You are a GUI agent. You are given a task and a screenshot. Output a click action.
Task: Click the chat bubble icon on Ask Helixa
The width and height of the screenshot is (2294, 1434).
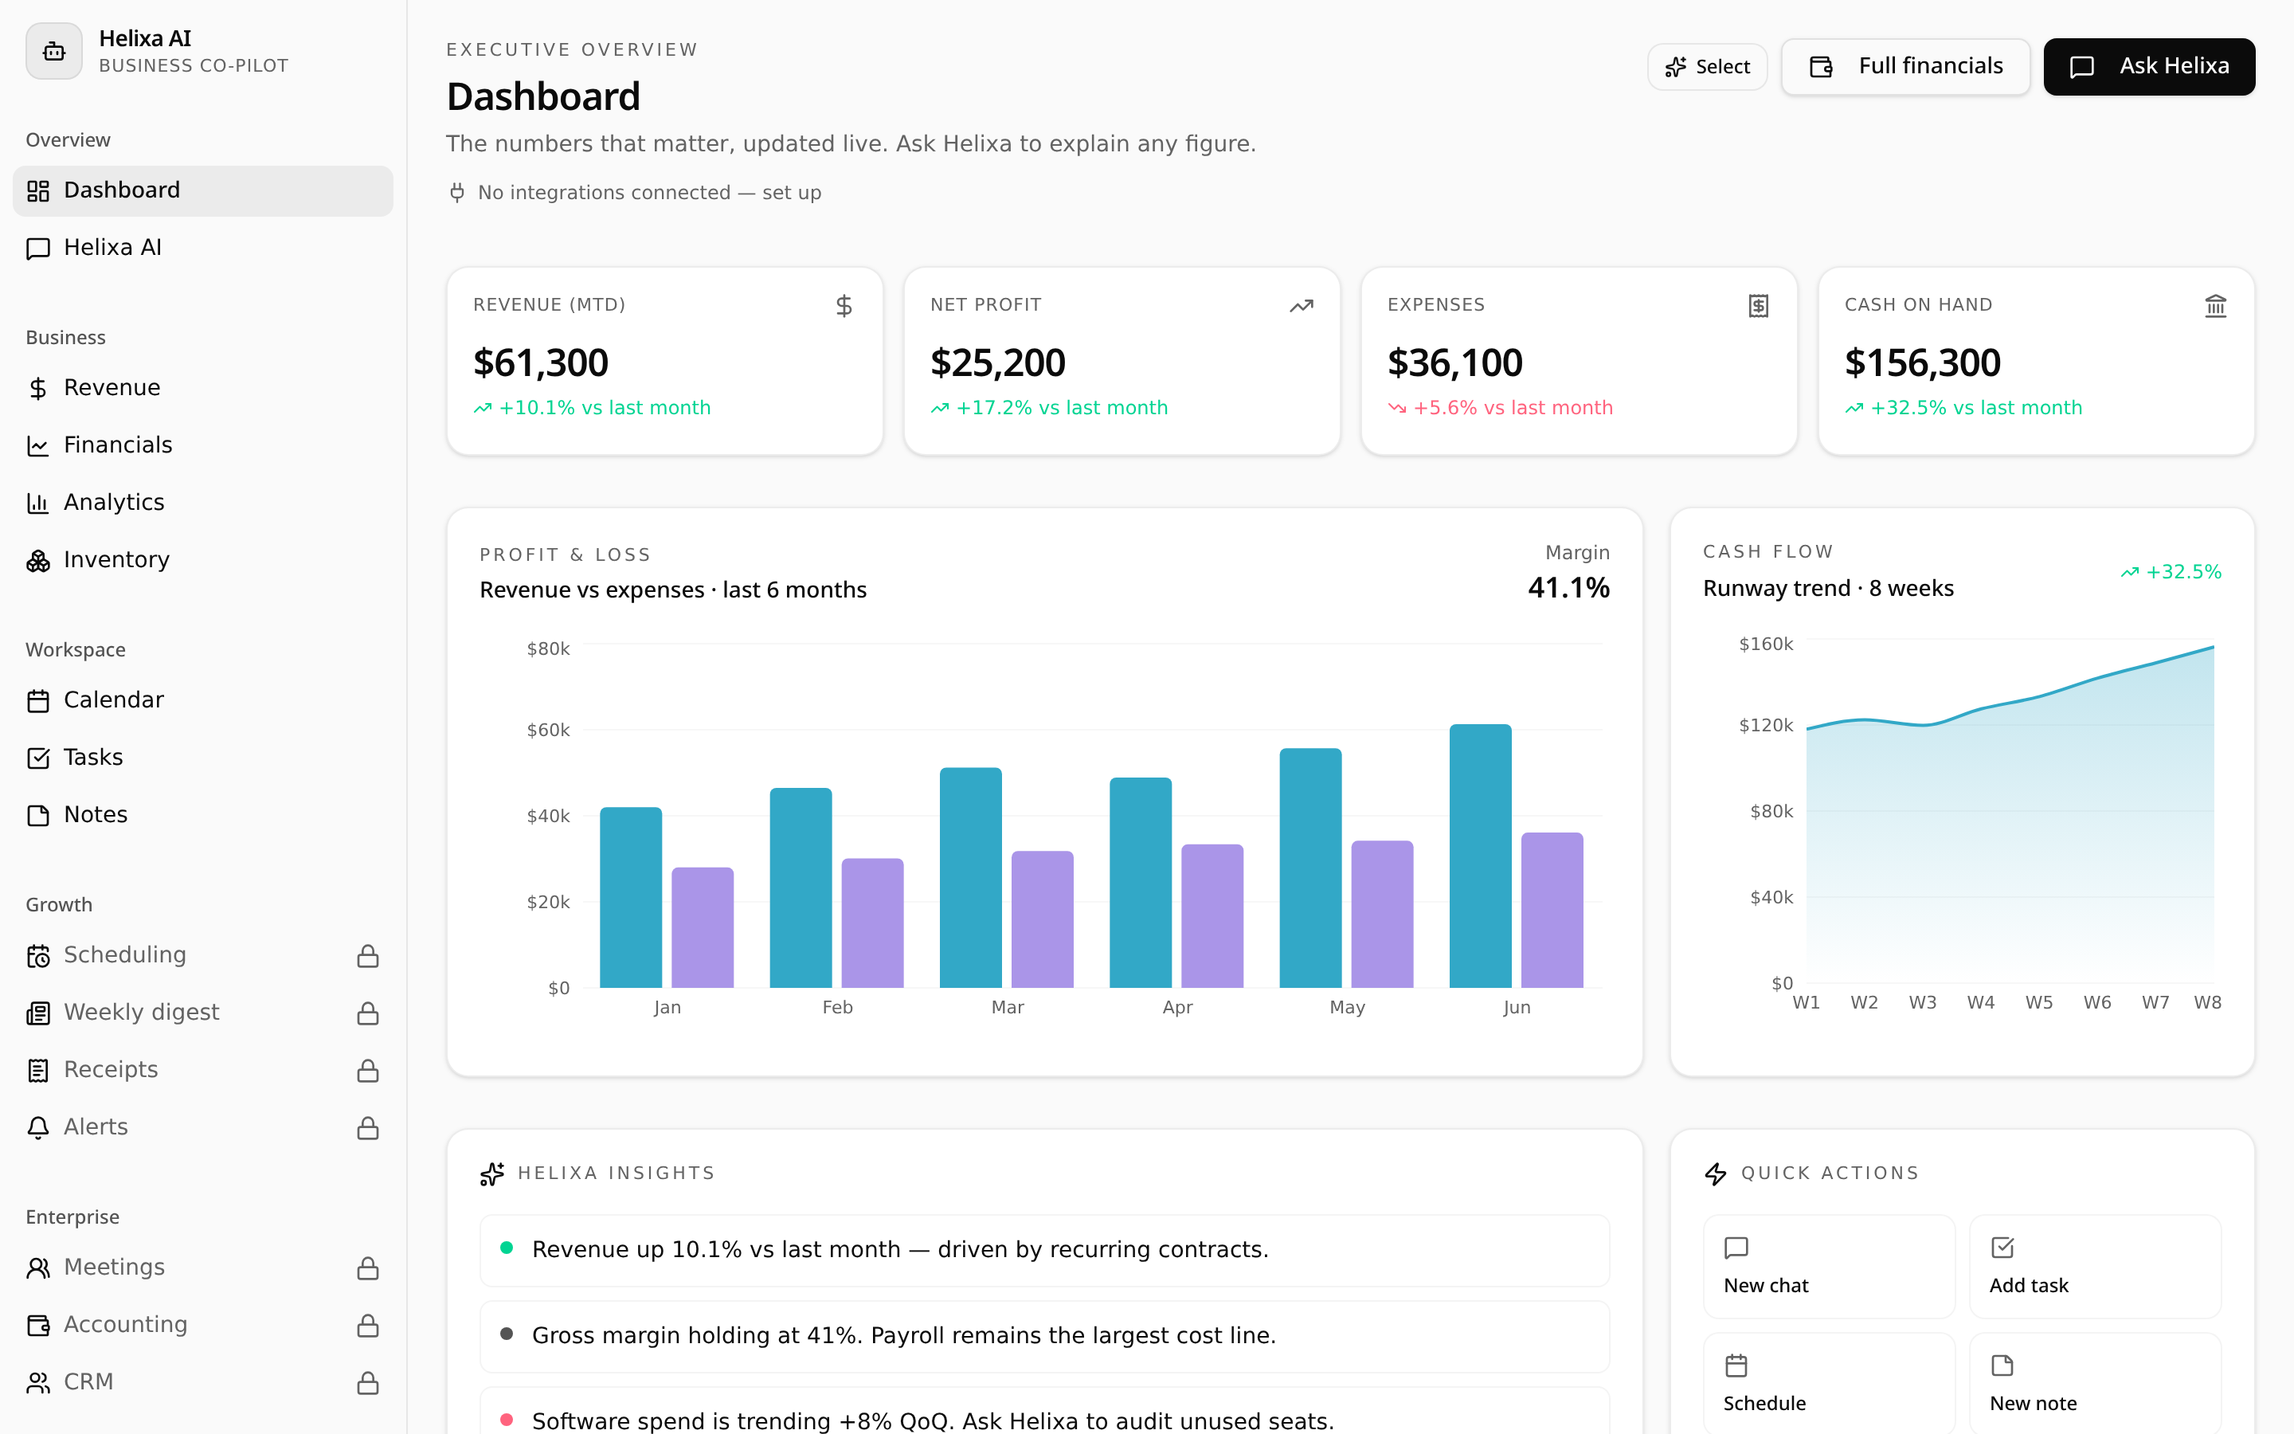(x=2081, y=66)
